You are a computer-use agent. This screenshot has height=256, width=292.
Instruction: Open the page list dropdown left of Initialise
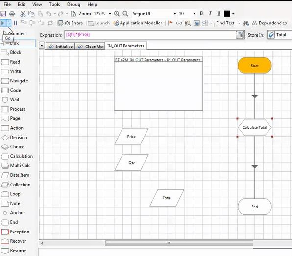[42, 46]
